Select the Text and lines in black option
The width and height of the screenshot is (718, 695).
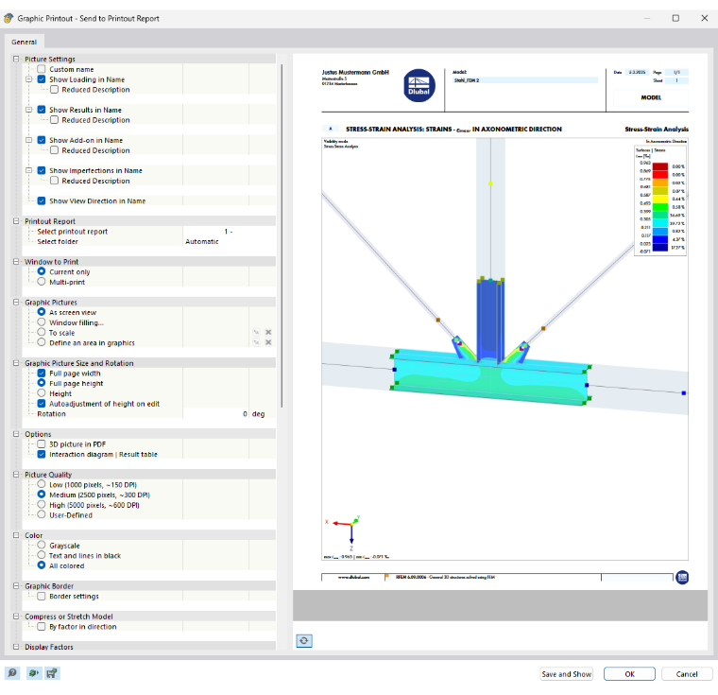coord(42,556)
